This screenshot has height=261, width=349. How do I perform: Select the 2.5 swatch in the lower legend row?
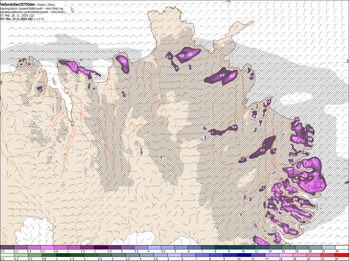tap(104, 255)
